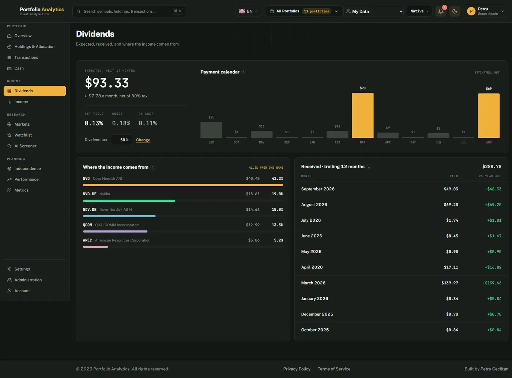
Task: Open Income page
Action: (35, 102)
